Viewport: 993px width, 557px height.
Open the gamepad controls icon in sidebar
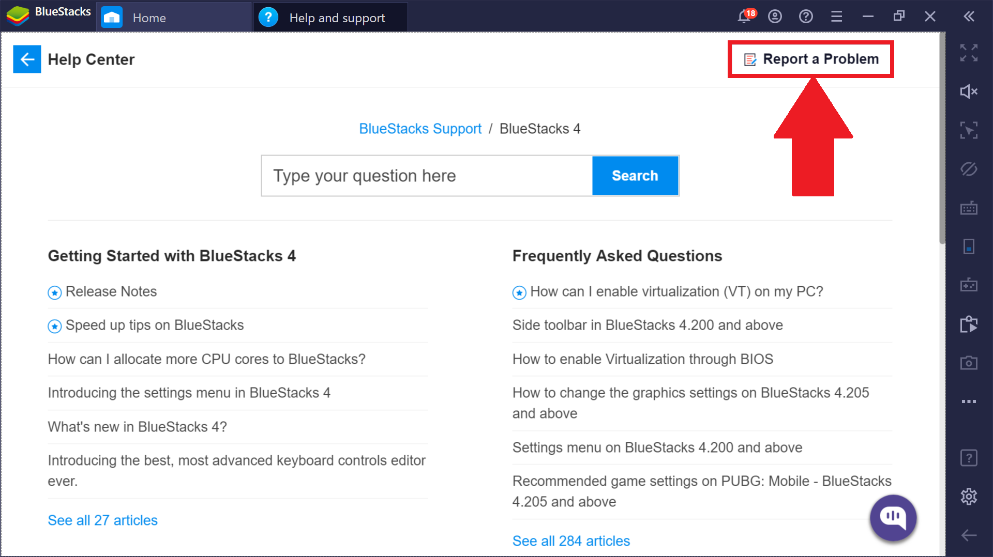(x=969, y=285)
